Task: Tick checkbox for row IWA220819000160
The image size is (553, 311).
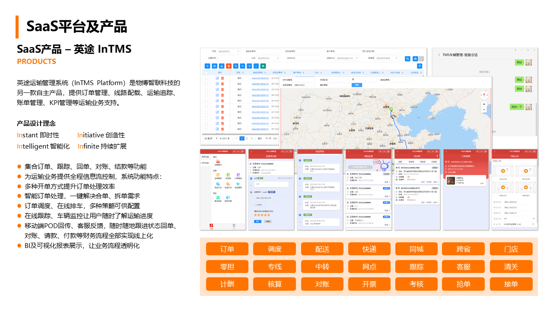Action: click(206, 78)
